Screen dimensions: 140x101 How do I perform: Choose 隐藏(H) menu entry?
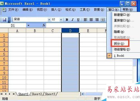(123, 32)
